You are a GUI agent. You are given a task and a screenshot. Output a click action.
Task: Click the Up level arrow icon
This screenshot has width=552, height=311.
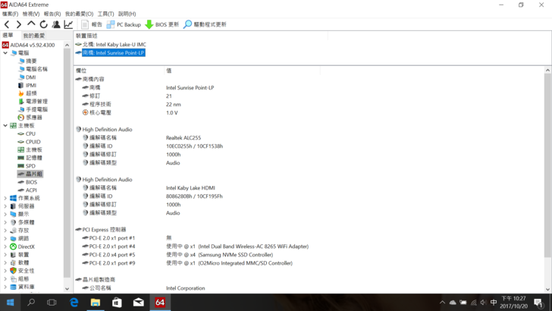click(31, 24)
